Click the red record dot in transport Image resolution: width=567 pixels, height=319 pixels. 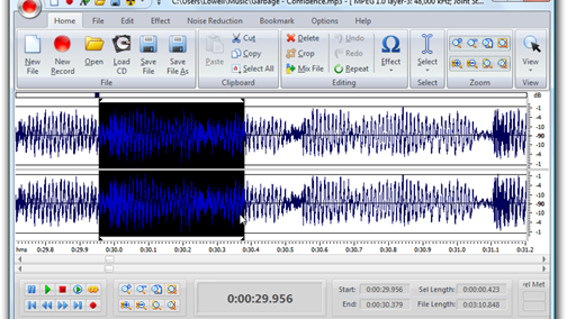[93, 305]
